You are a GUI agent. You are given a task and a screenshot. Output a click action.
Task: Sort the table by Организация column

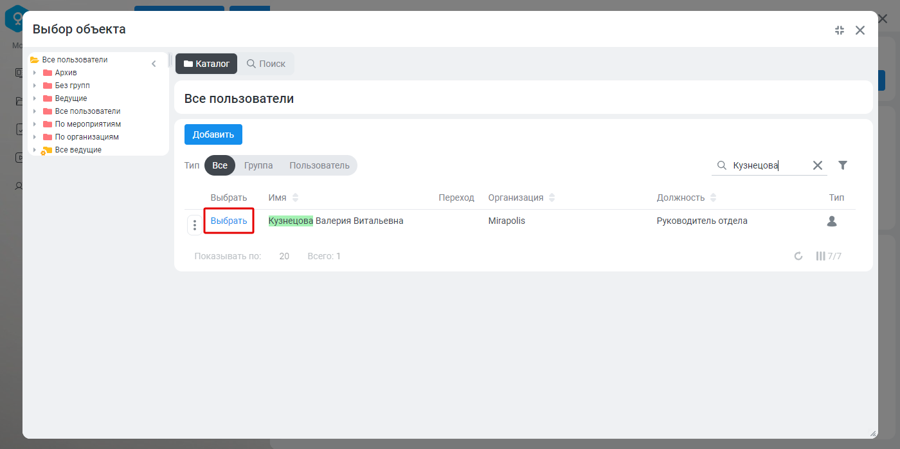(x=552, y=197)
